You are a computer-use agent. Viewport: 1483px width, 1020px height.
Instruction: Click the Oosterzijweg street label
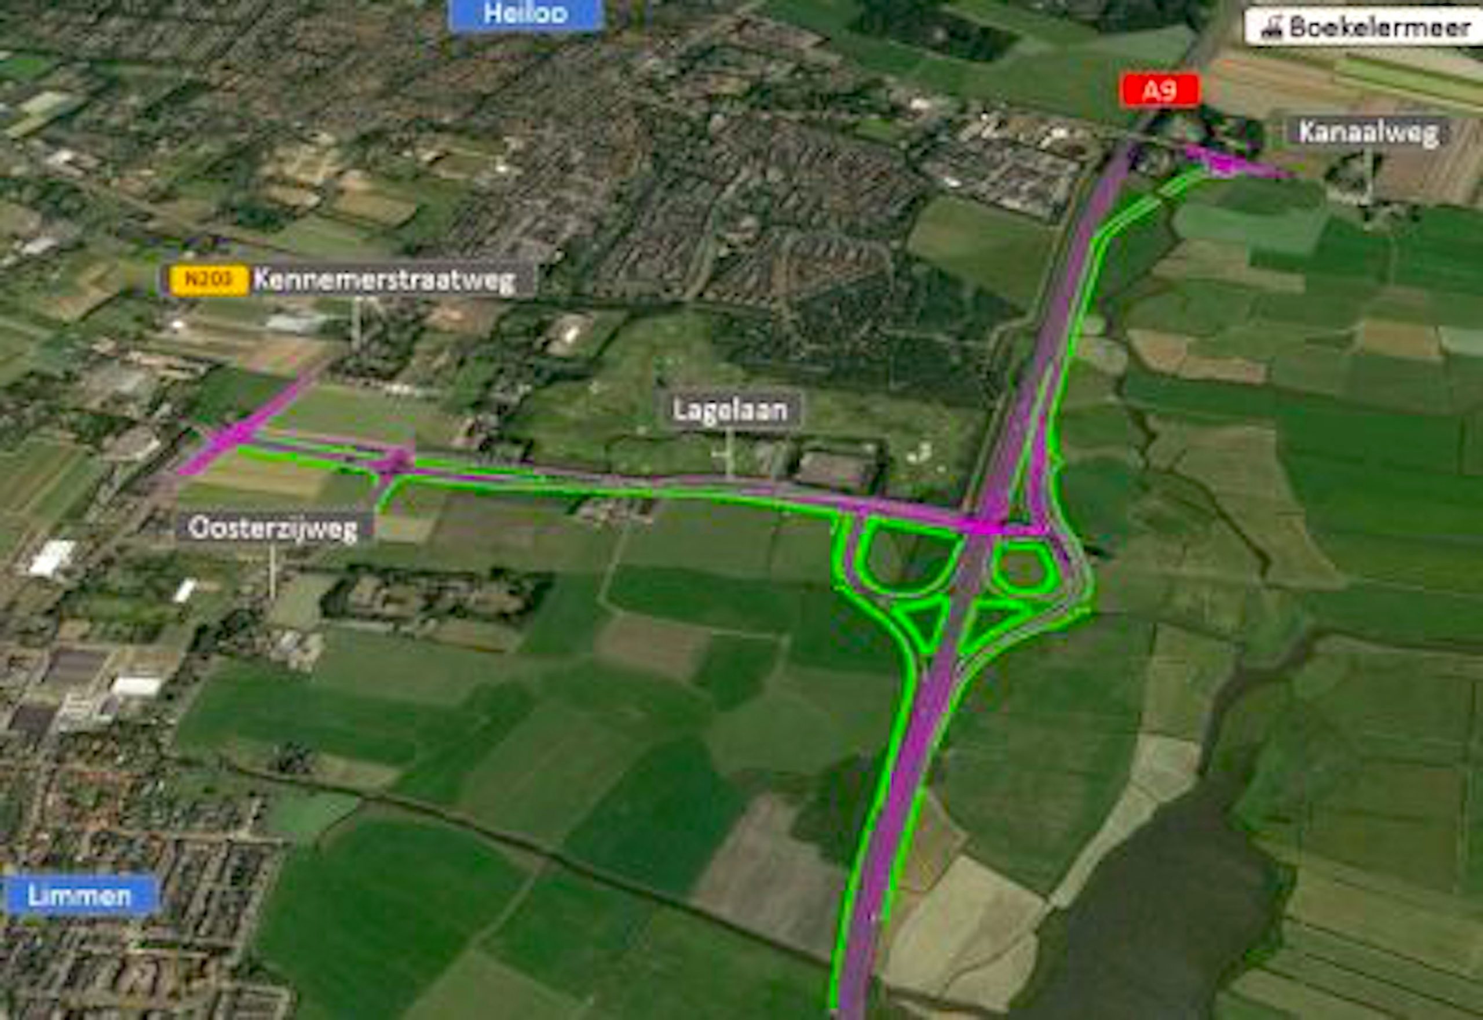[273, 528]
